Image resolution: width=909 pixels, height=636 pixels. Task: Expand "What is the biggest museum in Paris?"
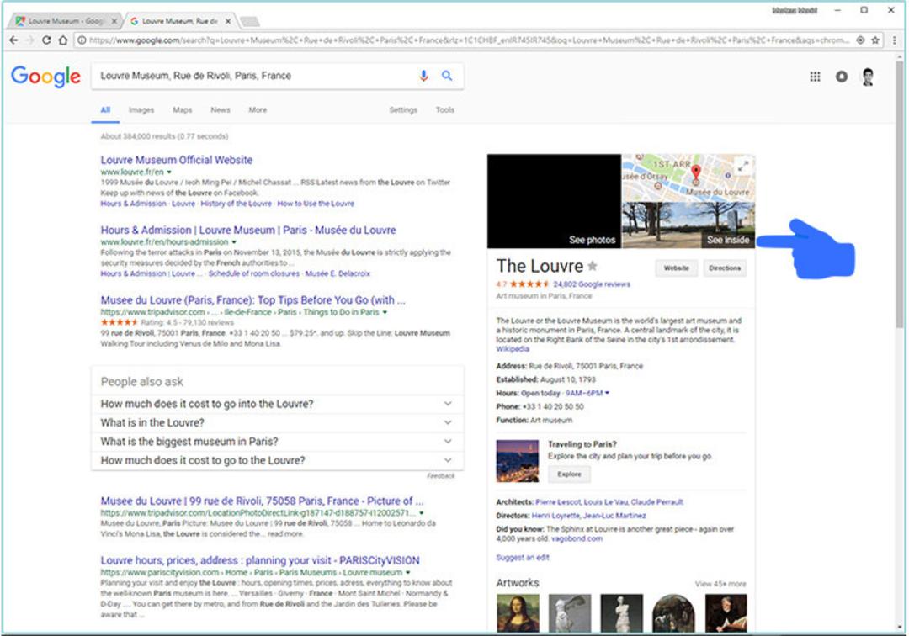click(277, 442)
